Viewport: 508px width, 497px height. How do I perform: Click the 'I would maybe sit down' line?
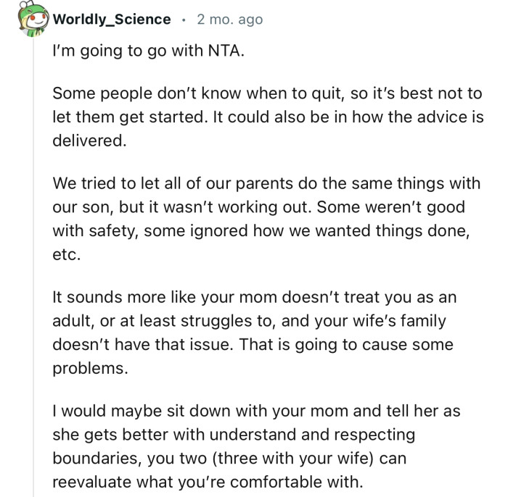256,411
